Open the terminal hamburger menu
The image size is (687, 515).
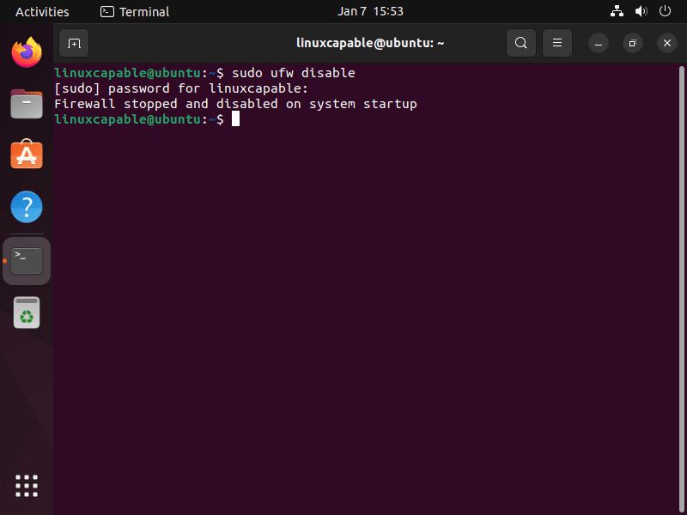(x=557, y=42)
